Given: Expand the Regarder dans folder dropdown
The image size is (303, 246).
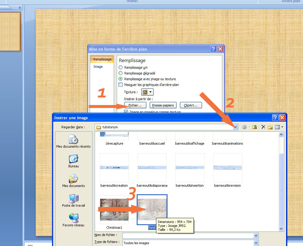Looking at the screenshot, I should [235, 127].
